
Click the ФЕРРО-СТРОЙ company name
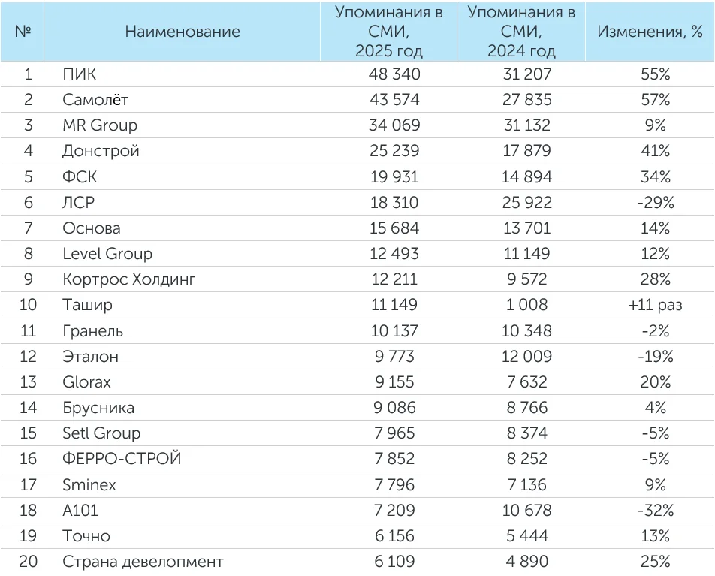122,459
